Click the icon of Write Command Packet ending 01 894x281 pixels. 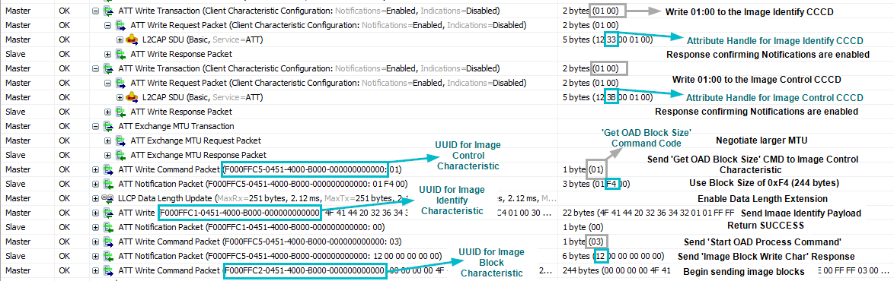pyautogui.click(x=108, y=169)
